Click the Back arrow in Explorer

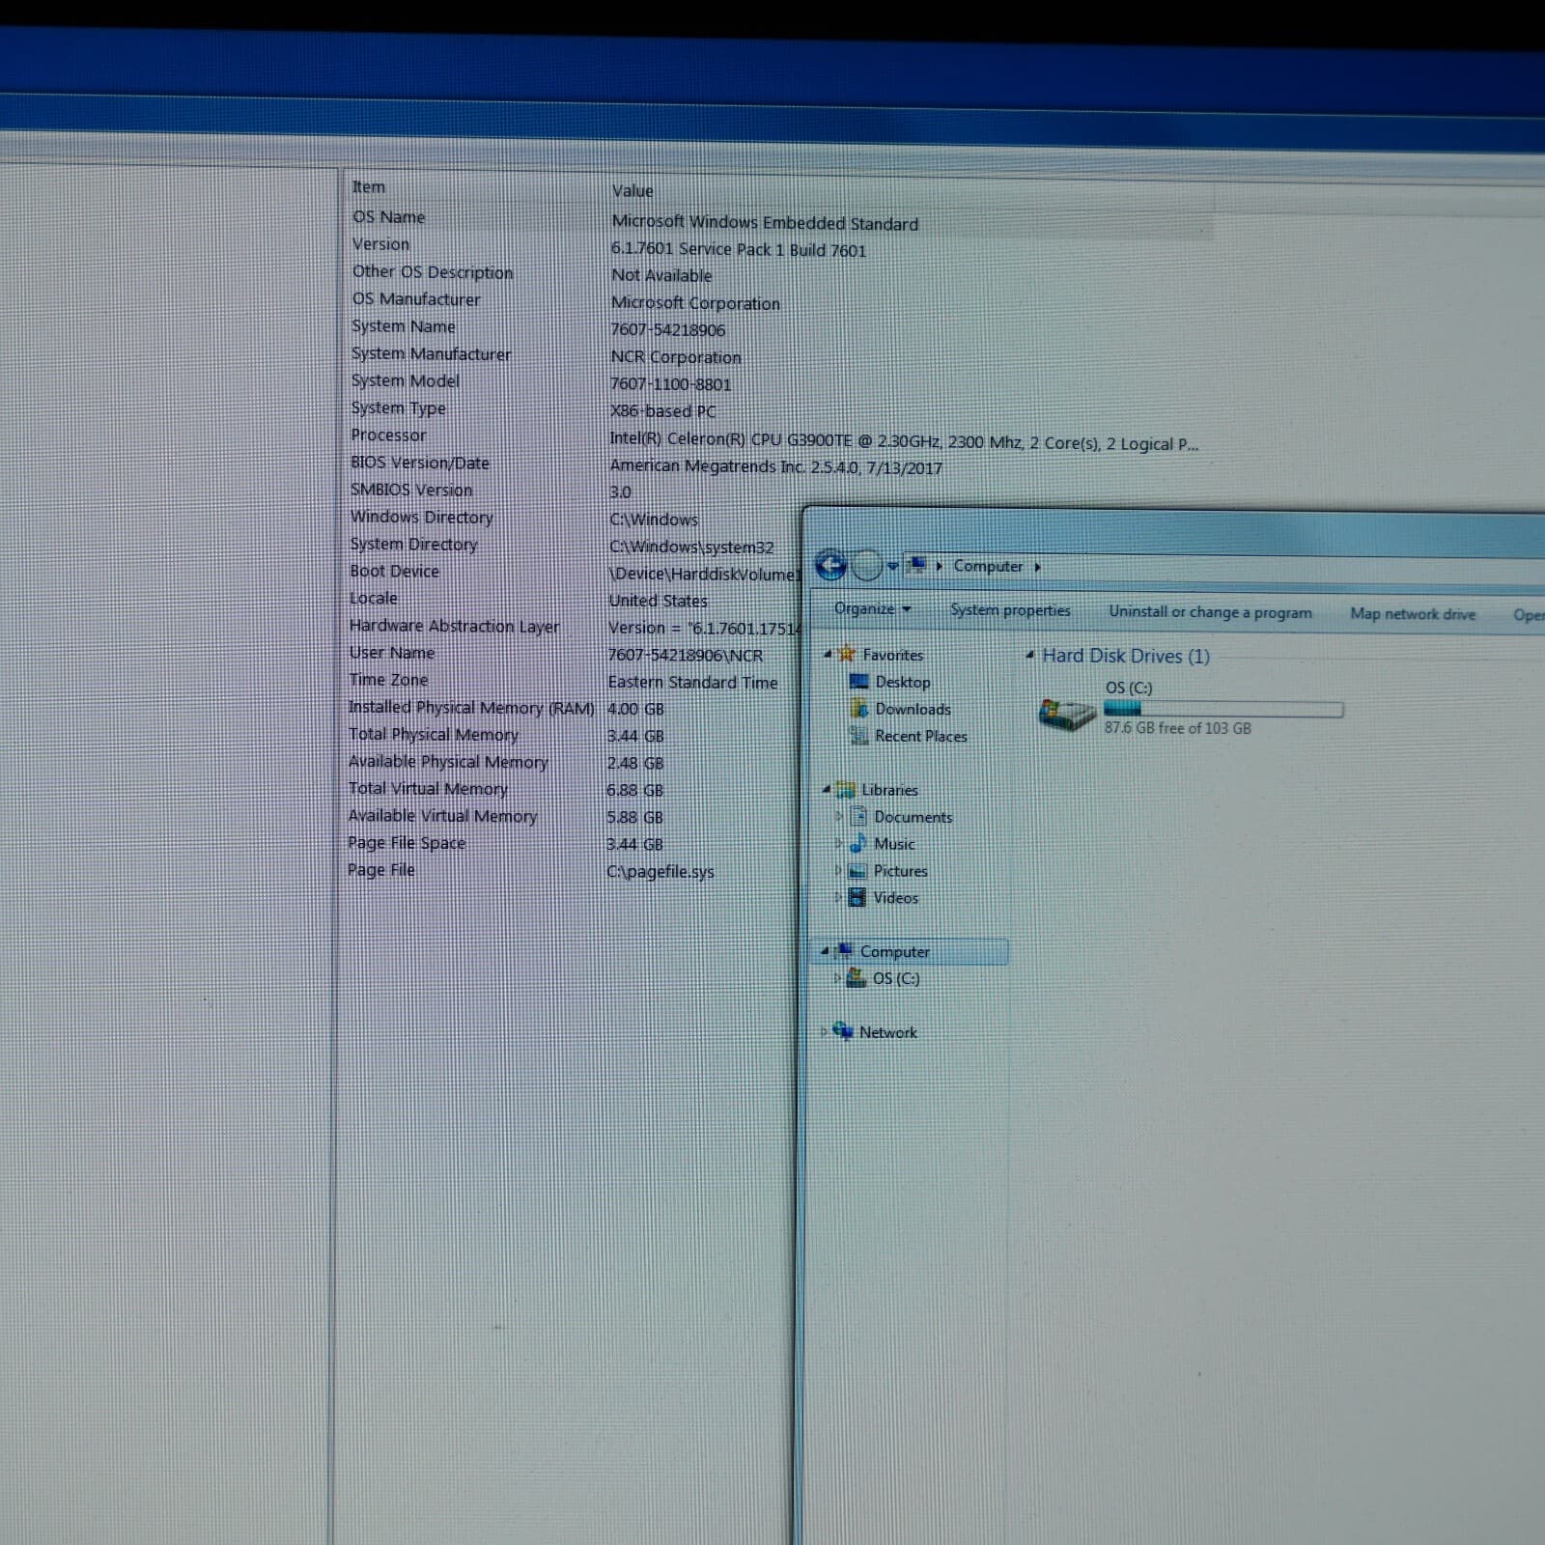[830, 565]
